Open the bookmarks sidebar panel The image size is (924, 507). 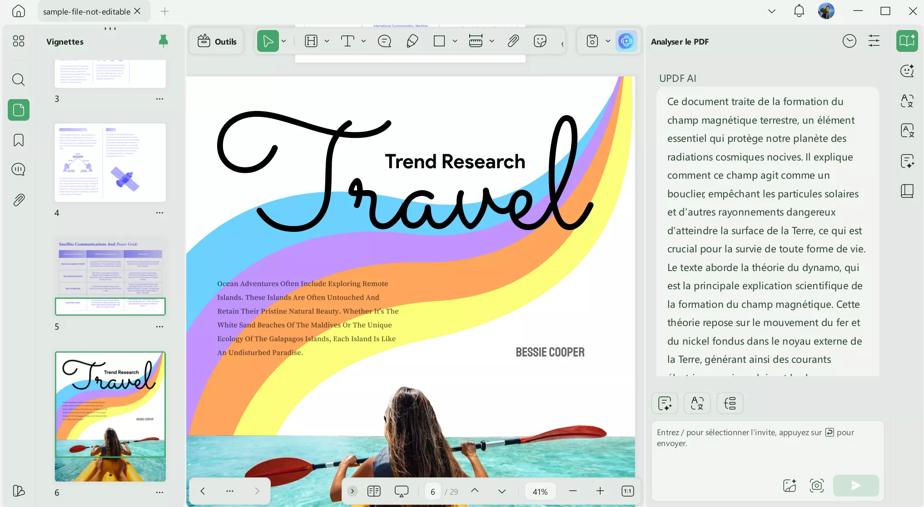click(19, 140)
